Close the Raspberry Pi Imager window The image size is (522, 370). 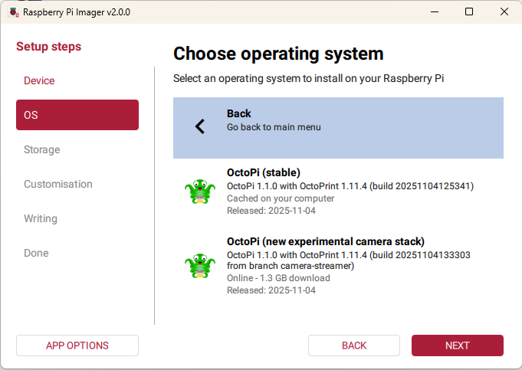click(x=504, y=12)
